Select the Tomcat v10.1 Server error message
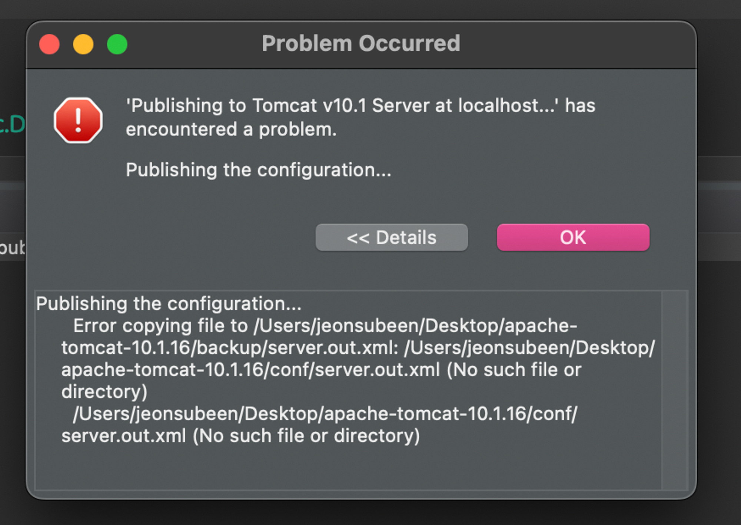741x525 pixels. click(360, 117)
